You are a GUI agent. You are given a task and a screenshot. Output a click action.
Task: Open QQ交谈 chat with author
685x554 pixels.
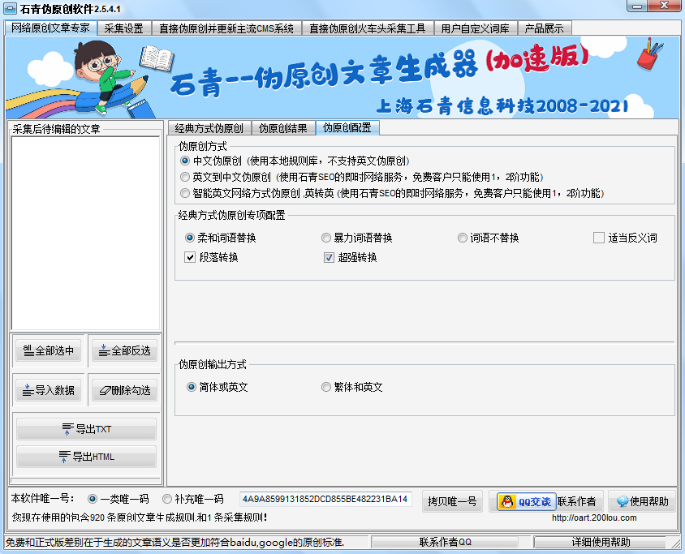tap(526, 501)
